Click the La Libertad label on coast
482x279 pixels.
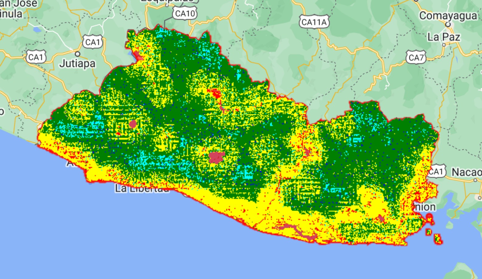[142, 189]
